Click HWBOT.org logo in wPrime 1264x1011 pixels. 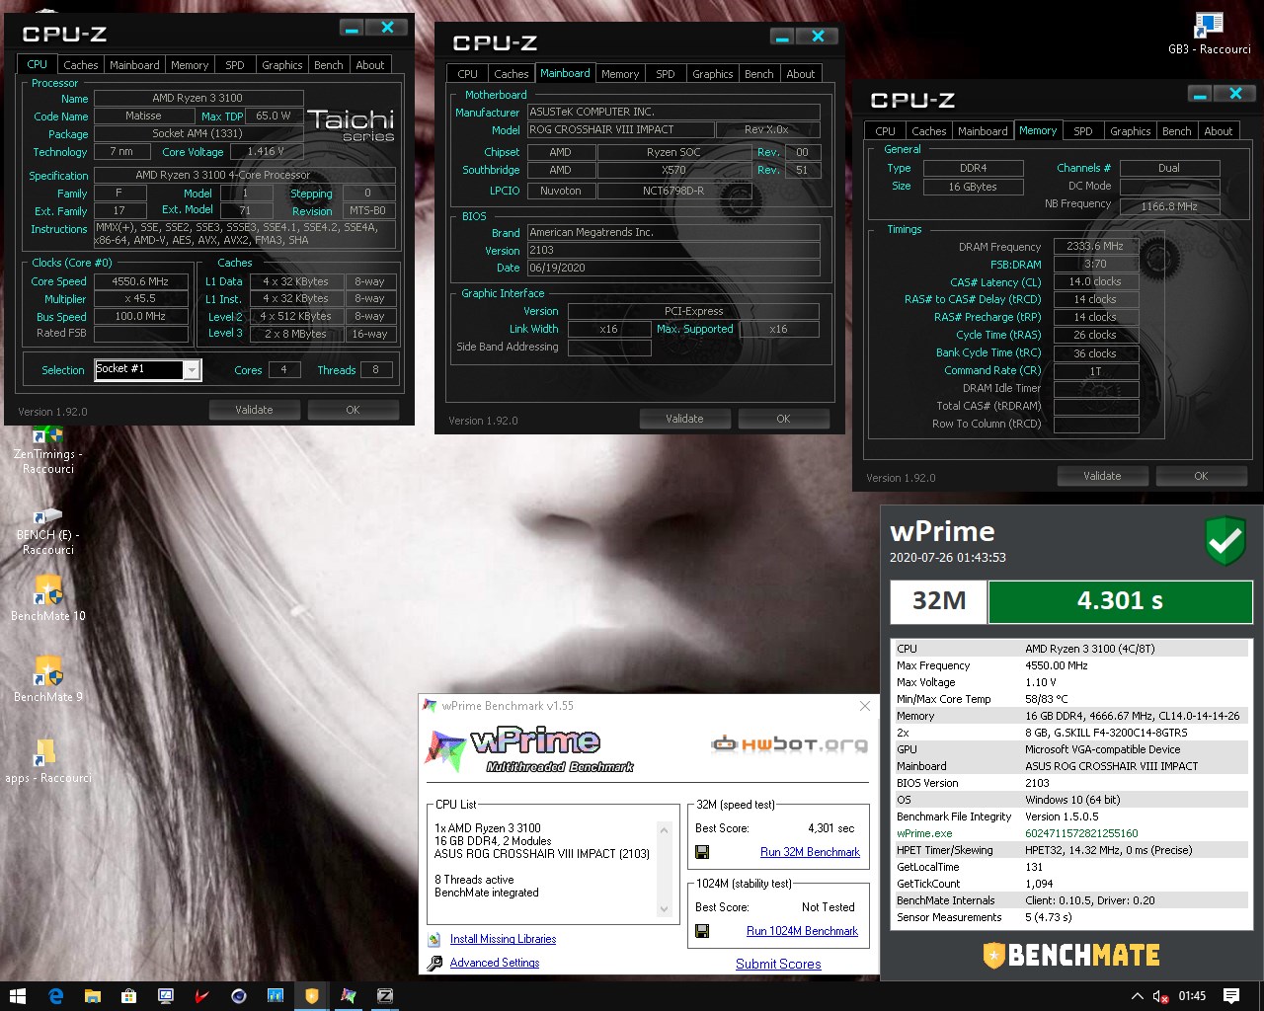tap(789, 743)
